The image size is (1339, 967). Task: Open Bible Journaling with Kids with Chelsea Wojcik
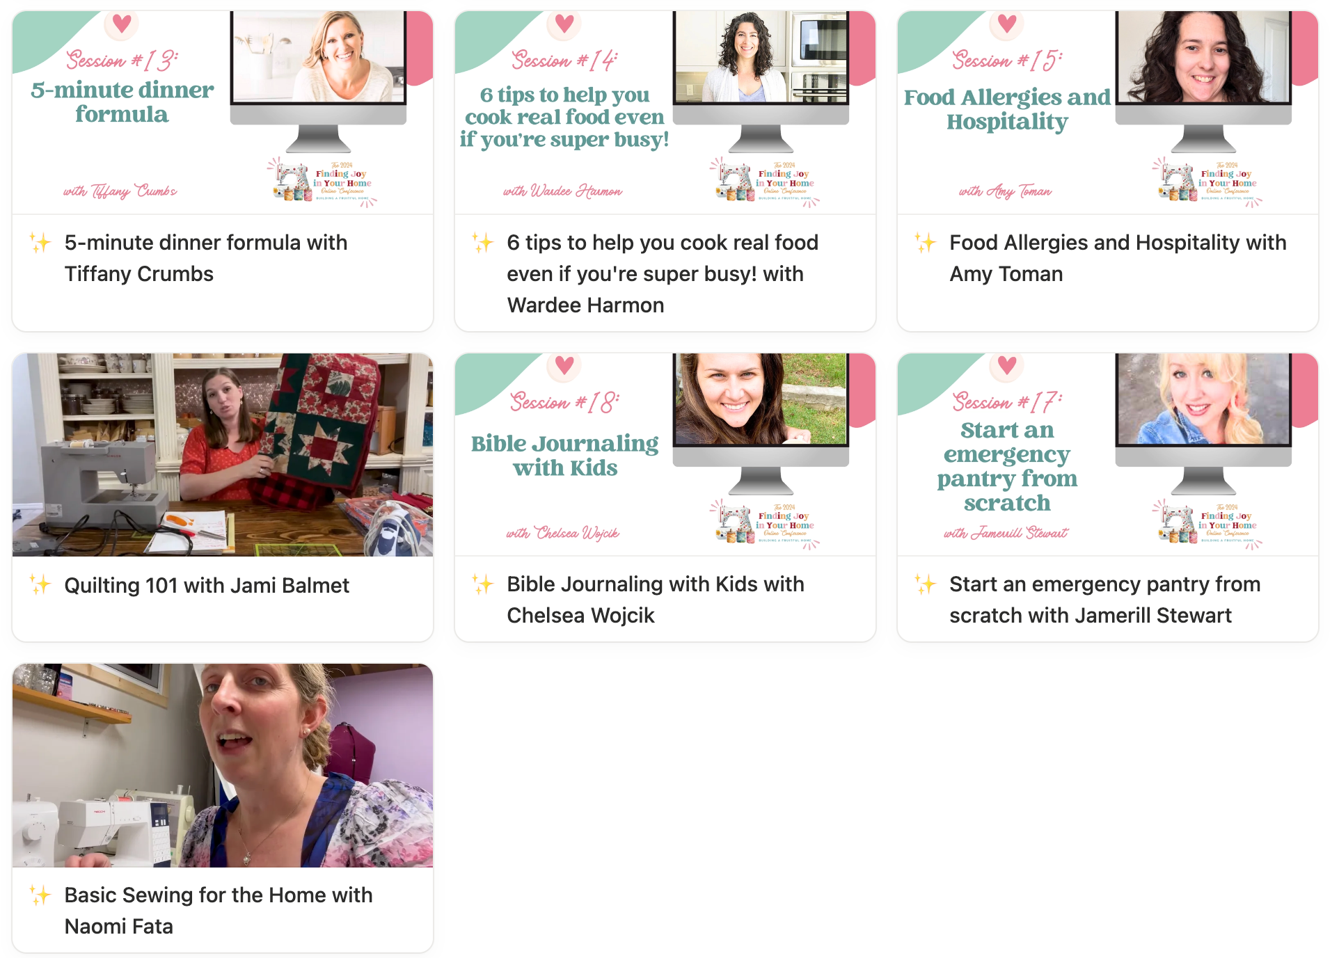pyautogui.click(x=656, y=600)
